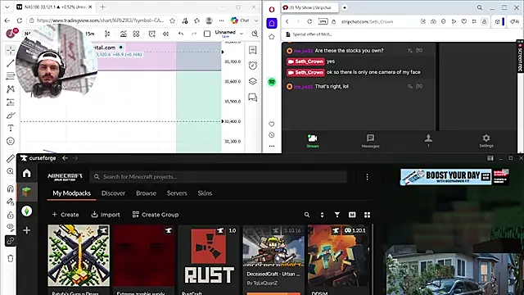
Task: Open the sort order arrows in modpack toolbar
Action: 322,215
